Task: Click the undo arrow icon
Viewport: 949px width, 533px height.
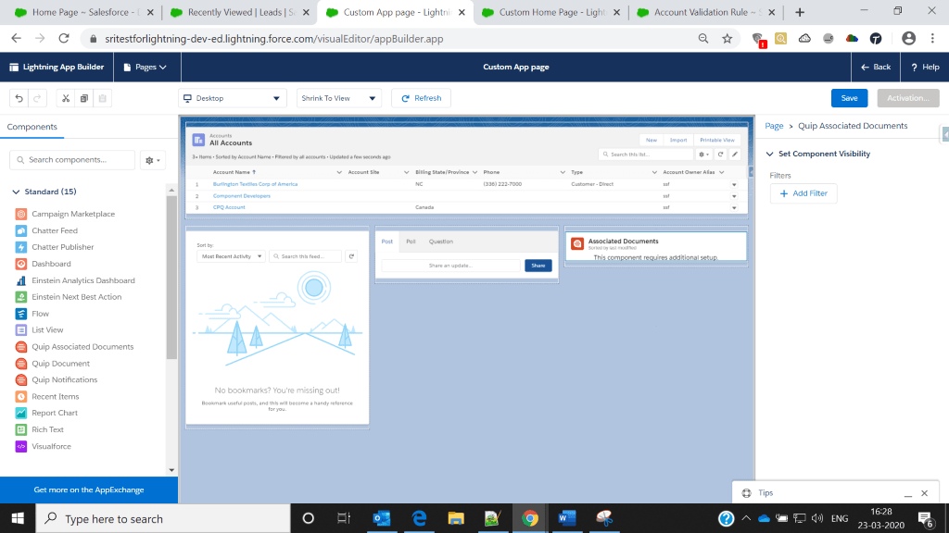Action: 19,98
